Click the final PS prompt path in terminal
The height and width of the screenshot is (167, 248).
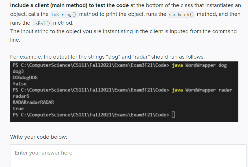[x=90, y=115]
